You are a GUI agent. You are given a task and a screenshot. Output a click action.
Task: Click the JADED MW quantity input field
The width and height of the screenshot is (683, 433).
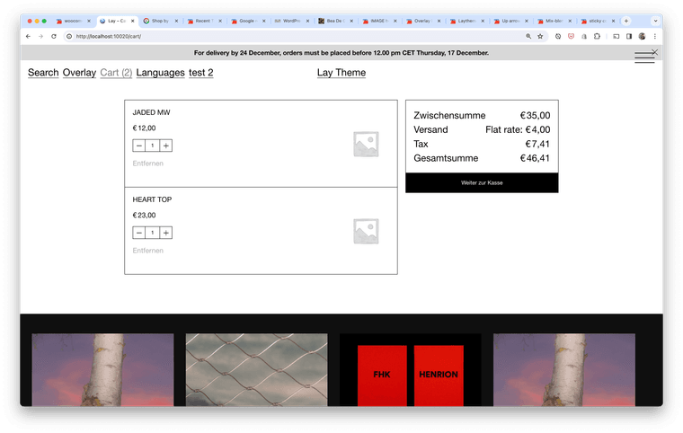pos(153,146)
